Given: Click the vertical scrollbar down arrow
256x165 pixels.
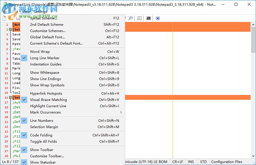Looking at the screenshot, I should [253, 156].
